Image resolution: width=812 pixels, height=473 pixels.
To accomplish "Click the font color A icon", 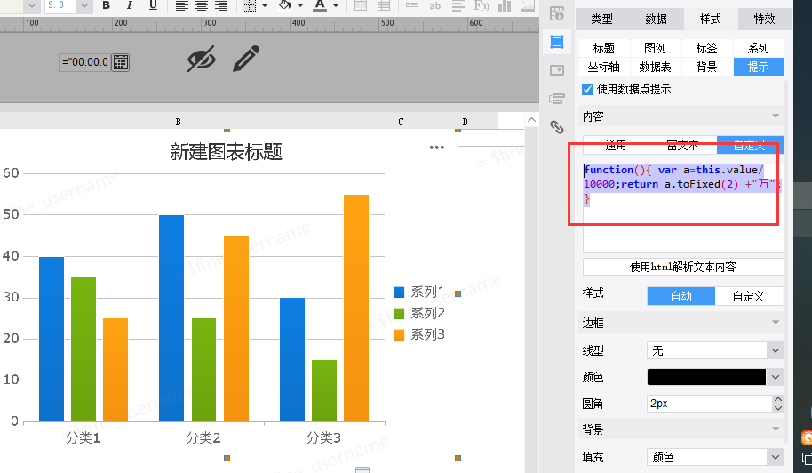I will point(320,5).
